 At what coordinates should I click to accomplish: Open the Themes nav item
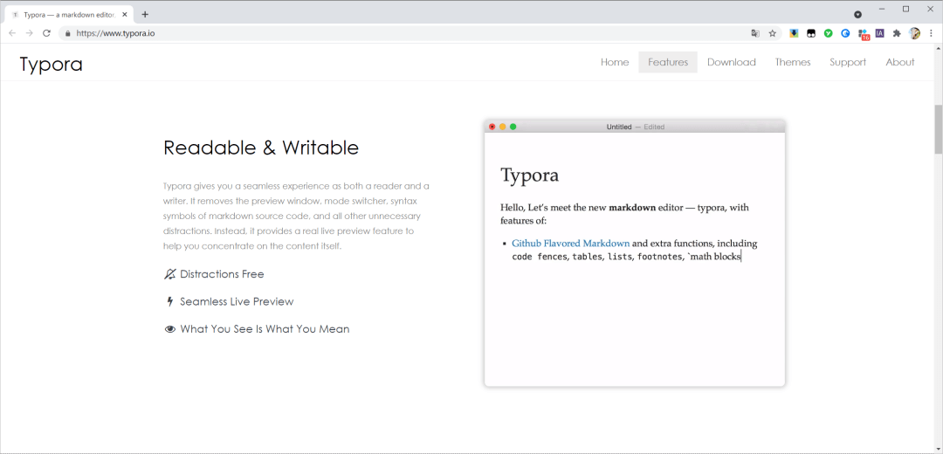click(793, 62)
